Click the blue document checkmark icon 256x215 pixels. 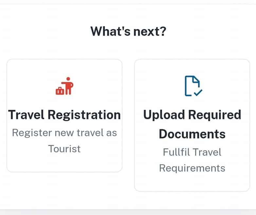[x=192, y=86]
